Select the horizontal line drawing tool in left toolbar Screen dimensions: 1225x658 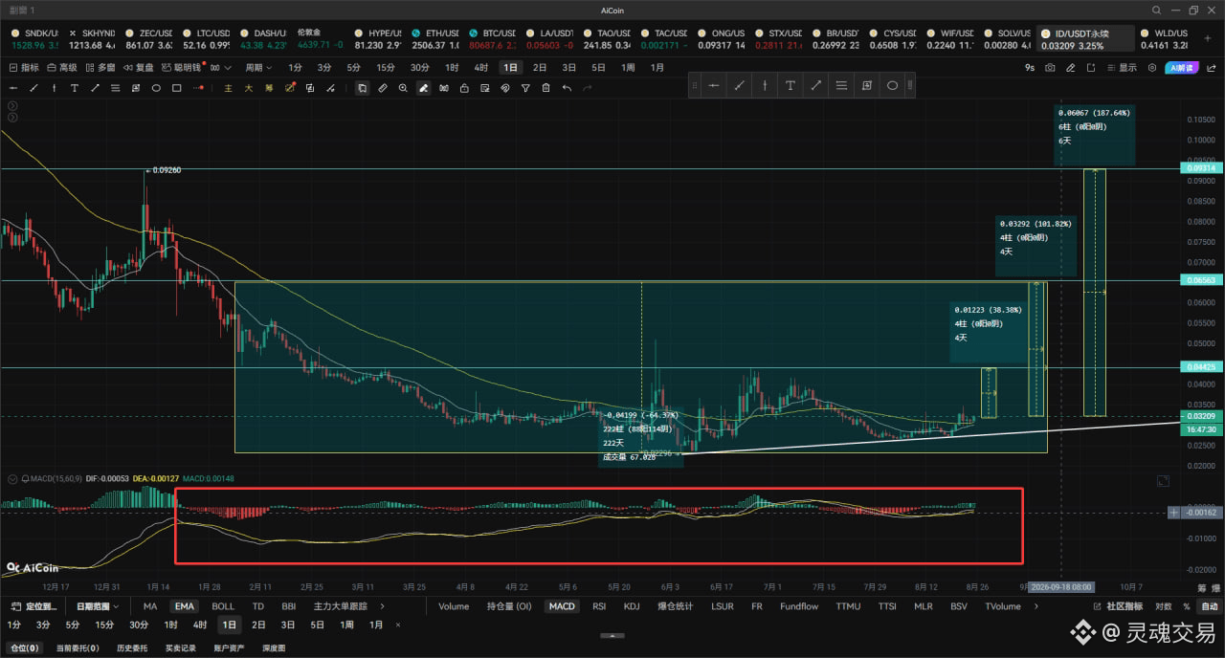(13, 88)
